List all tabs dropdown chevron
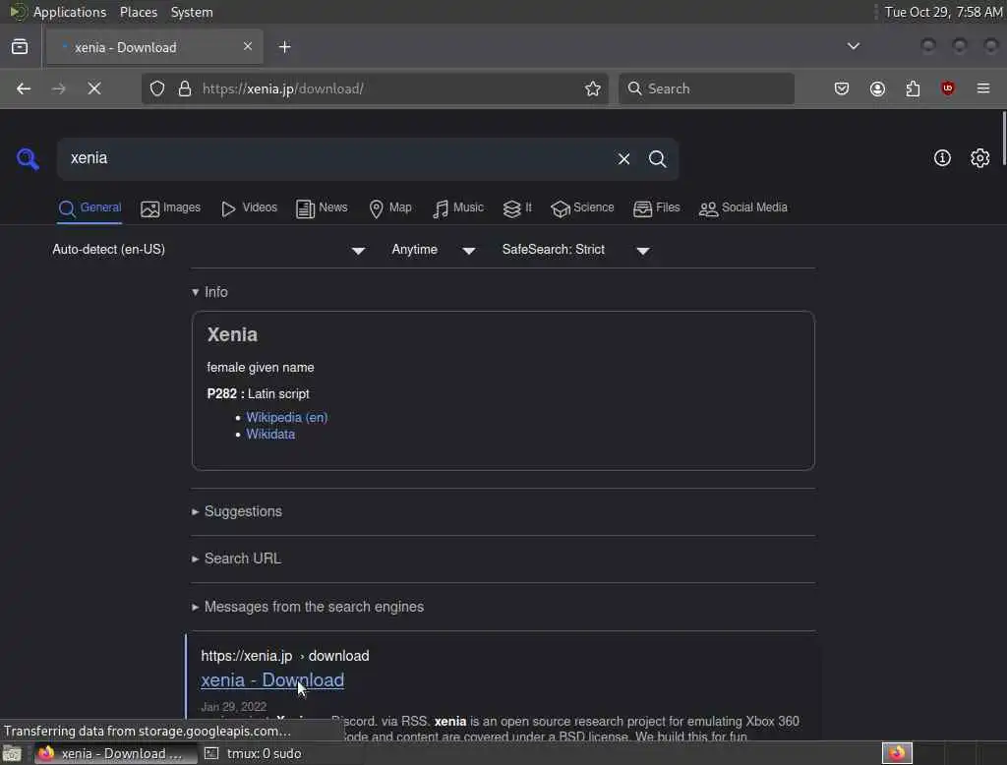The width and height of the screenshot is (1007, 765). point(854,46)
